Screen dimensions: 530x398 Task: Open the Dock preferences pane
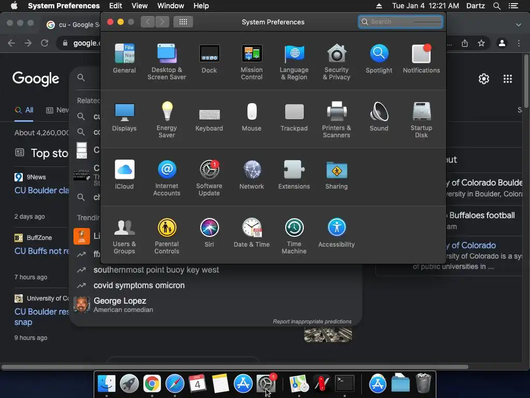coord(209,58)
